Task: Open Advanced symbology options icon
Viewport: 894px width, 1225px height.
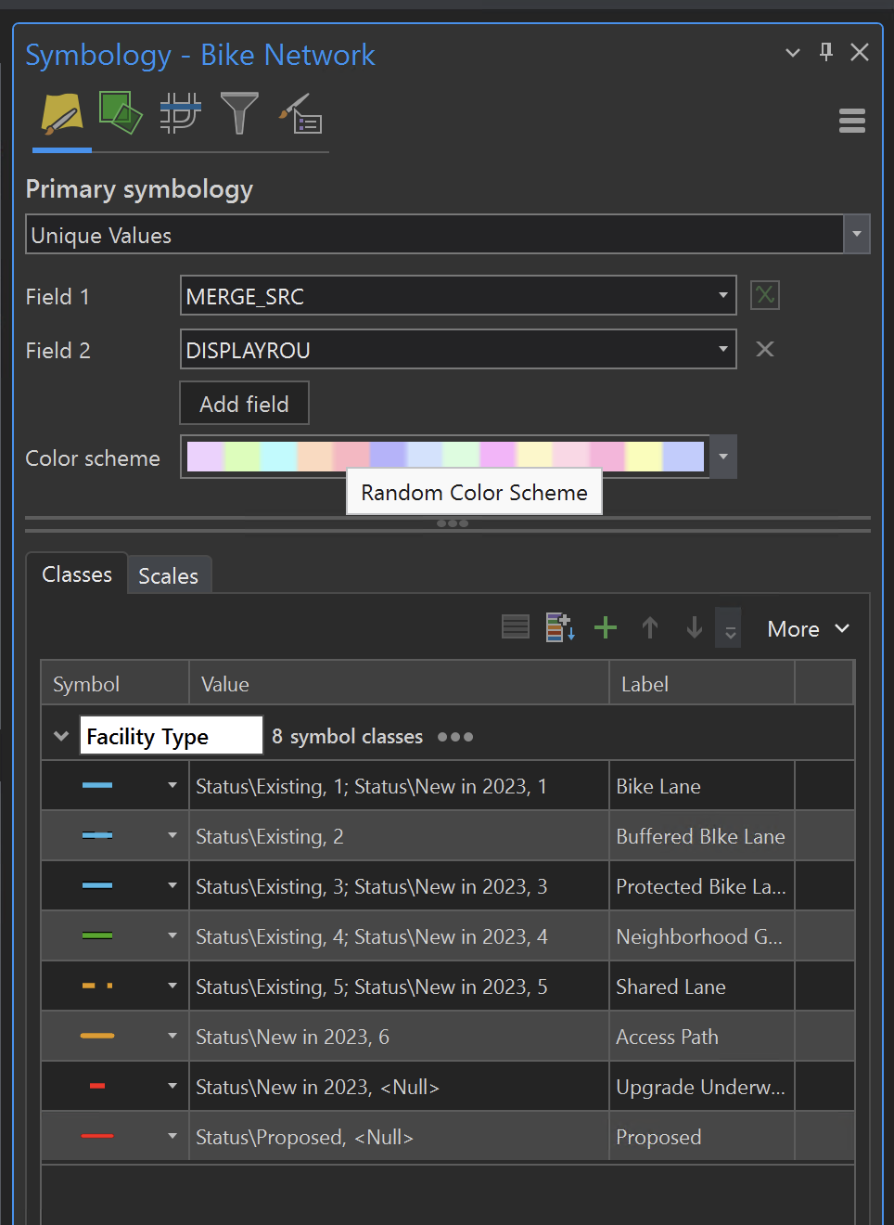Action: click(300, 113)
